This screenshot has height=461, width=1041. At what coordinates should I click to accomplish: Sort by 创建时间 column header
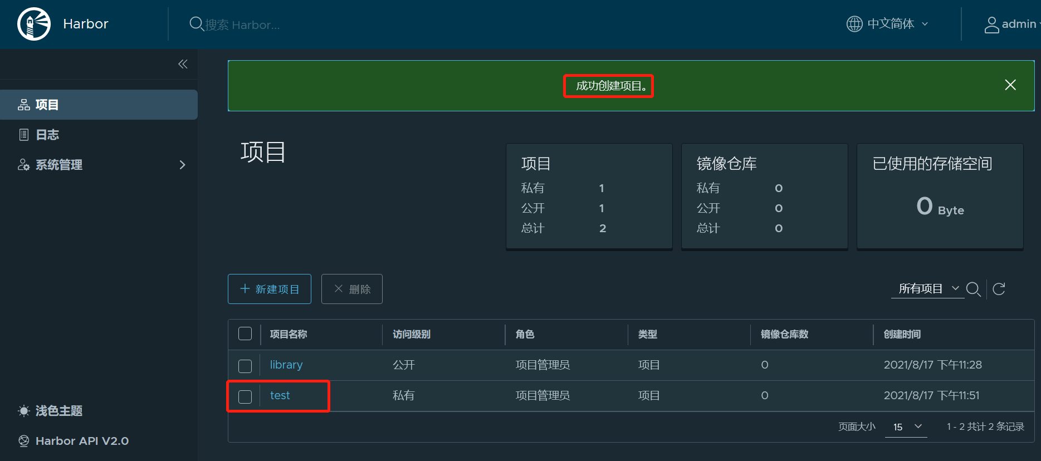[x=902, y=334]
